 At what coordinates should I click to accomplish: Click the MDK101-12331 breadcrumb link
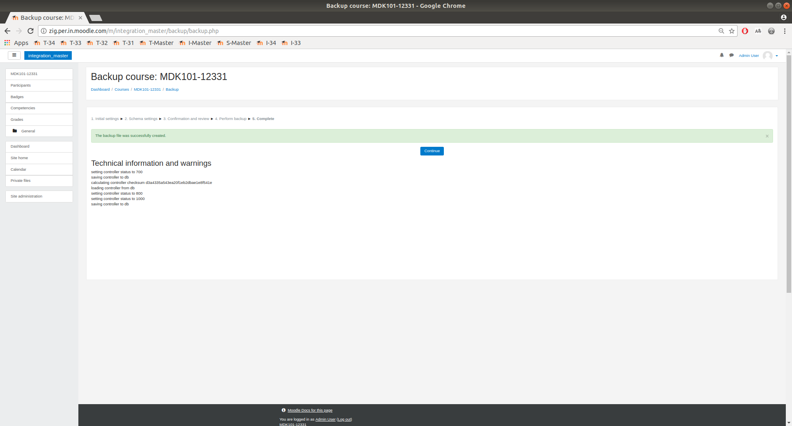tap(147, 89)
